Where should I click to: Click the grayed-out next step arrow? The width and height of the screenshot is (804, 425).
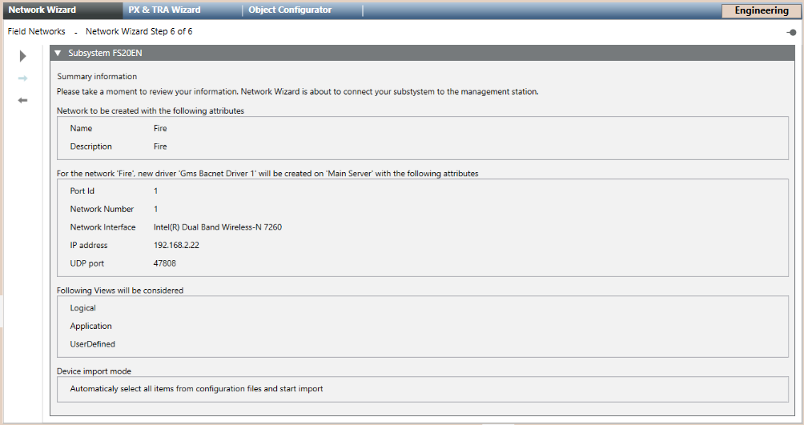coord(23,78)
